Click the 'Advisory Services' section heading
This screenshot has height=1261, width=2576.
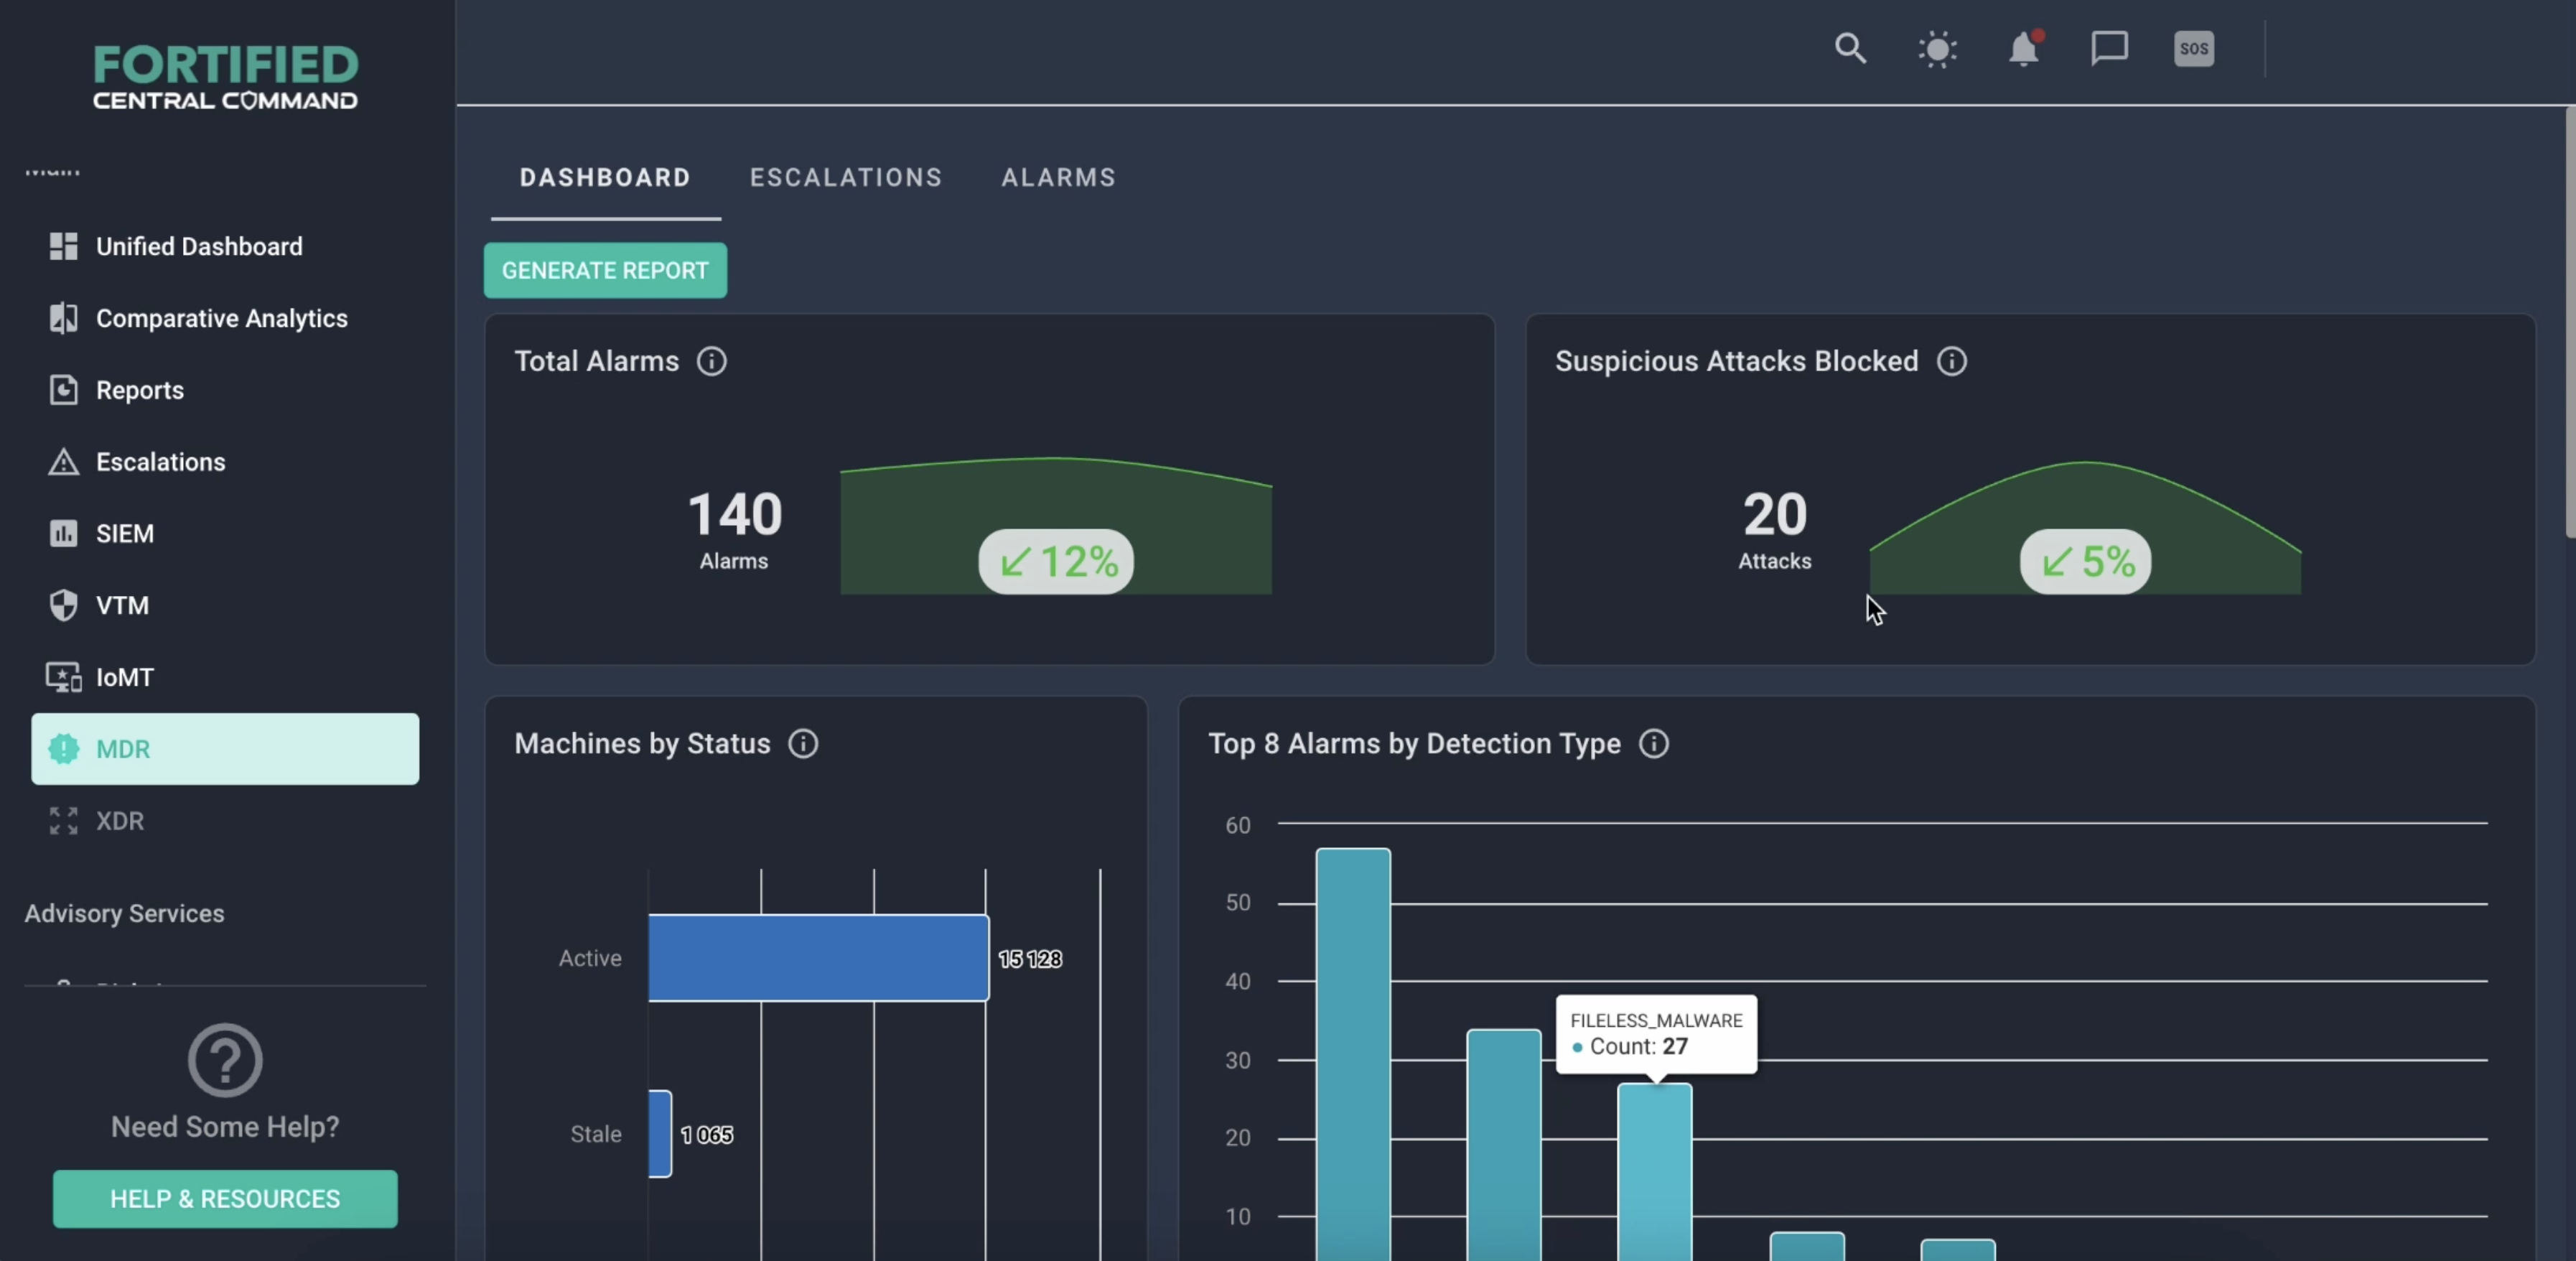click(x=124, y=913)
